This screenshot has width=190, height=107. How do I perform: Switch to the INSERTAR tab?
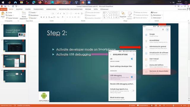pyautogui.click(x=19, y=9)
